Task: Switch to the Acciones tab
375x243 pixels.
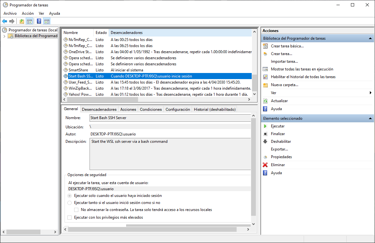Action: 128,109
